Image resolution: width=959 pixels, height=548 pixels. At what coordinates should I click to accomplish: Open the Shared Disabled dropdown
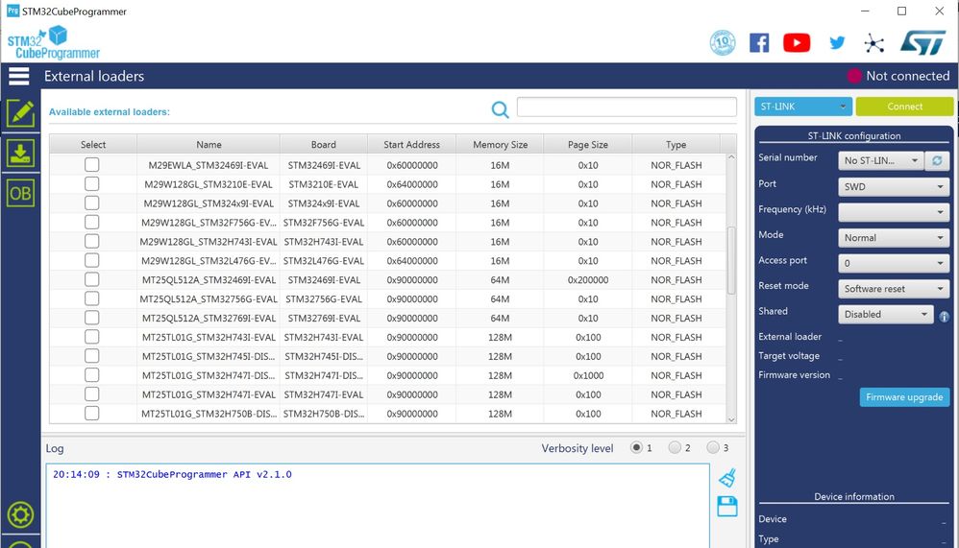[x=886, y=314]
